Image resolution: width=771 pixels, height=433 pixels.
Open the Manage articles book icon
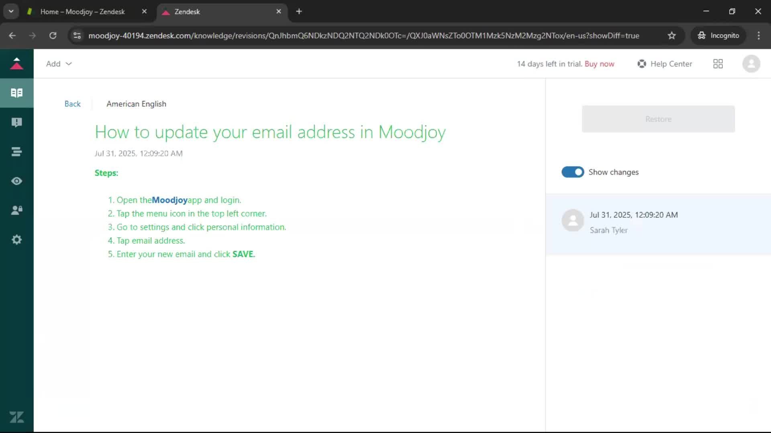[16, 93]
